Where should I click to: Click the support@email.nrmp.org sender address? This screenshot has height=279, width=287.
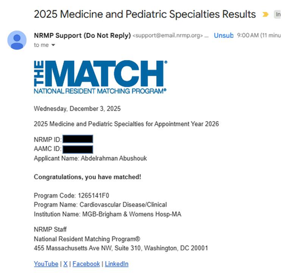(168, 36)
